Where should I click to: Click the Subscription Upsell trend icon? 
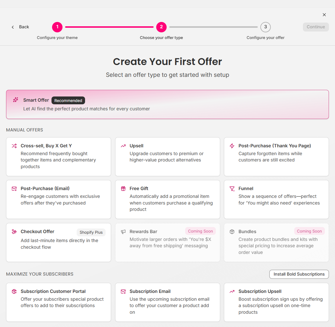(232, 291)
